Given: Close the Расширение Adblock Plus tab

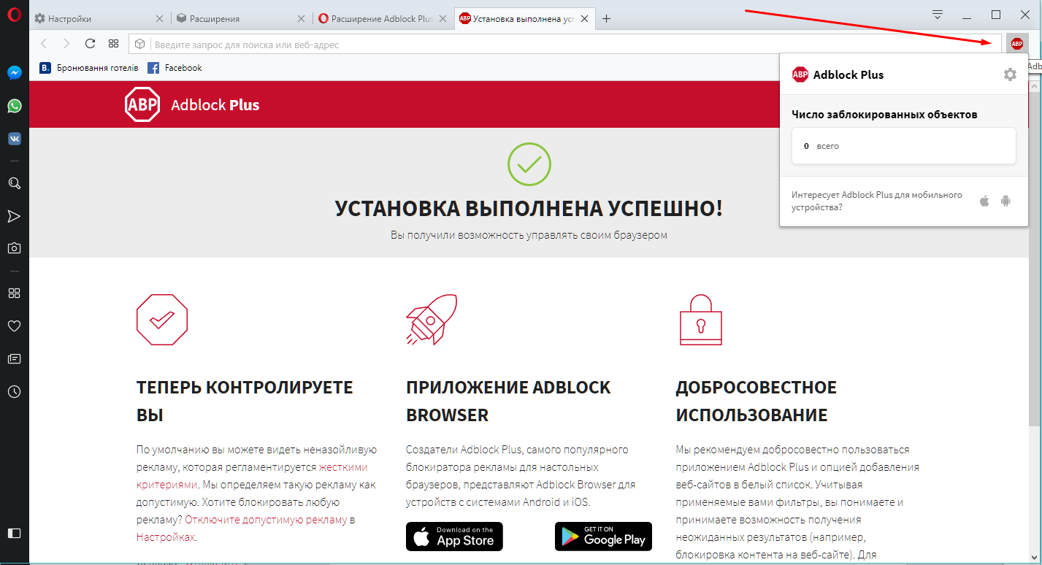Looking at the screenshot, I should [x=443, y=19].
